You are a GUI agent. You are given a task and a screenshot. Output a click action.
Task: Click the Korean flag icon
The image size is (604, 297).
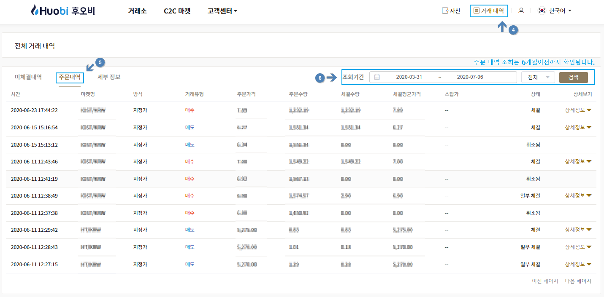[x=542, y=11]
